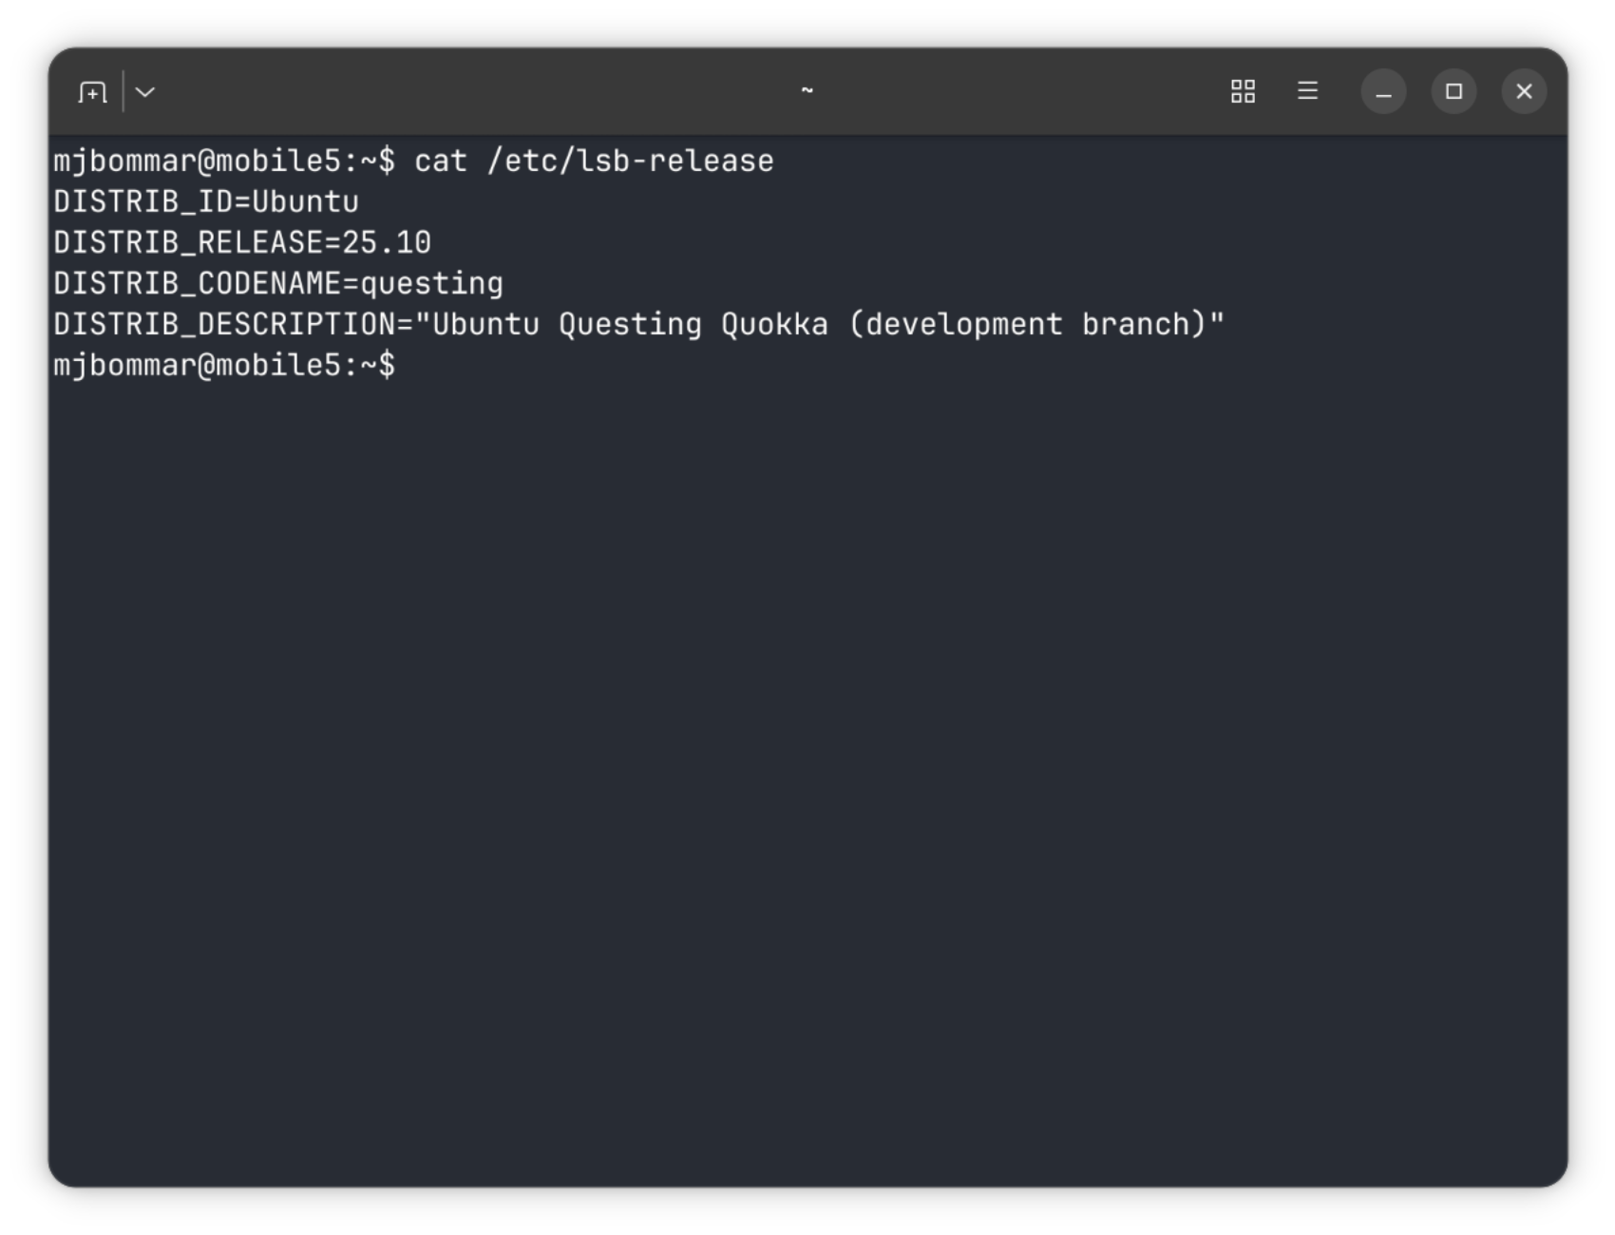Close the terminal window
This screenshot has width=1615, height=1235.
pos(1524,92)
